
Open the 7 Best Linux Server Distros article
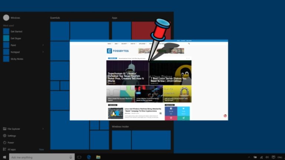coord(170,73)
